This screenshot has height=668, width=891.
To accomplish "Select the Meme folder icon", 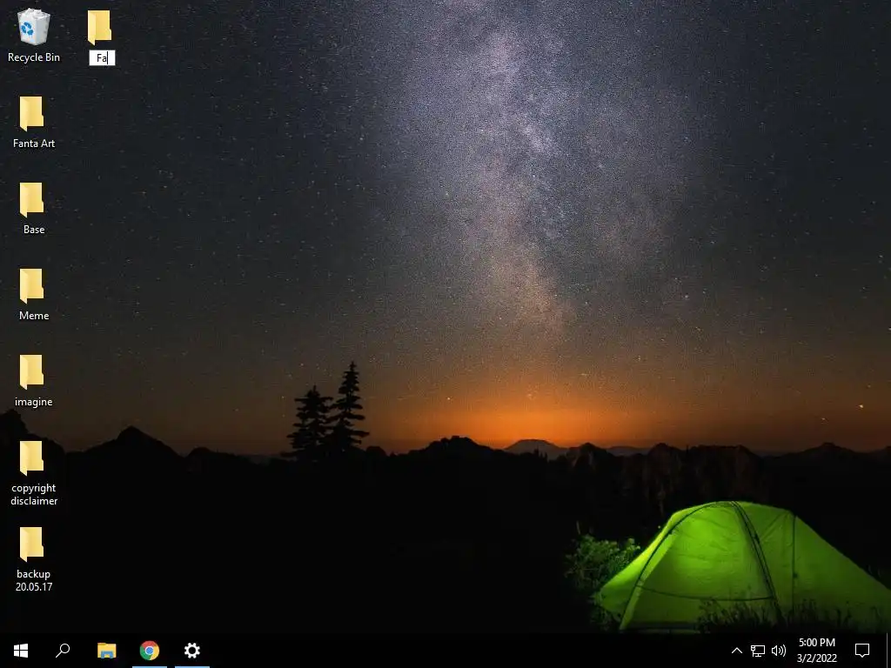I will pos(32,286).
